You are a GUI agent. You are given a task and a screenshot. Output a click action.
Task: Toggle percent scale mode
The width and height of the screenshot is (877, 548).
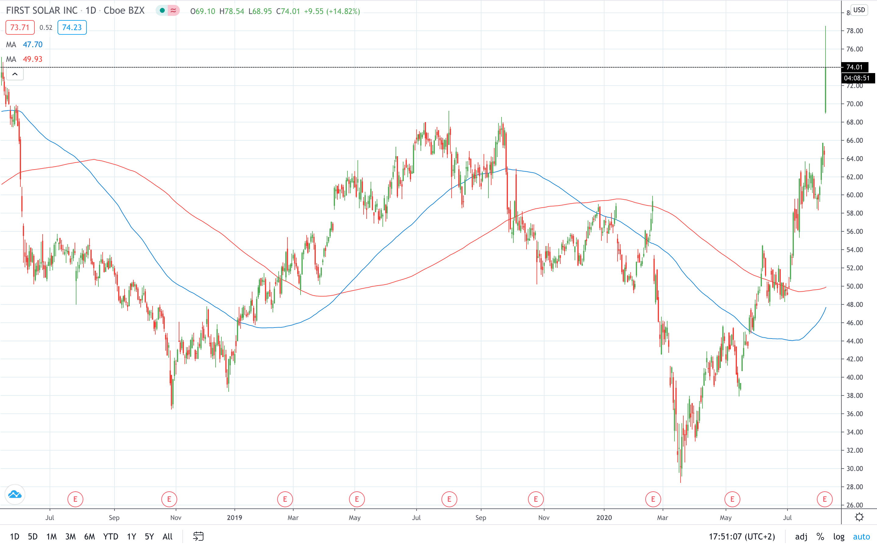click(820, 536)
